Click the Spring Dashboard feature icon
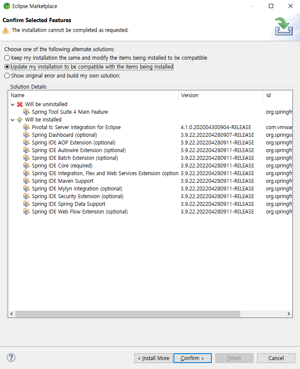300x369 pixels. click(26, 135)
